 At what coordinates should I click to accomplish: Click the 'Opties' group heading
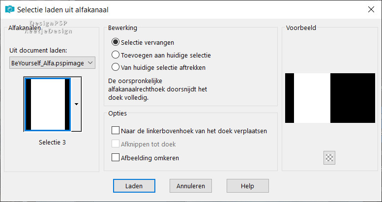(x=118, y=114)
